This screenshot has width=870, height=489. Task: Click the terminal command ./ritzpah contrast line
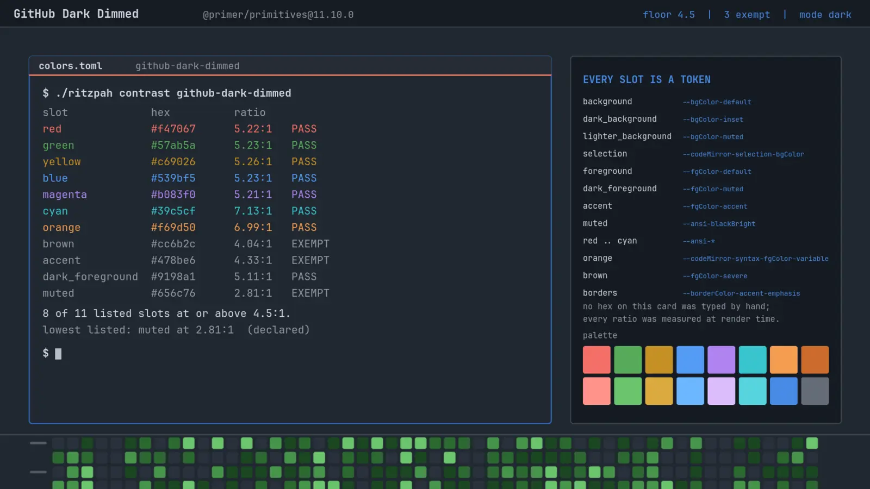(x=167, y=93)
